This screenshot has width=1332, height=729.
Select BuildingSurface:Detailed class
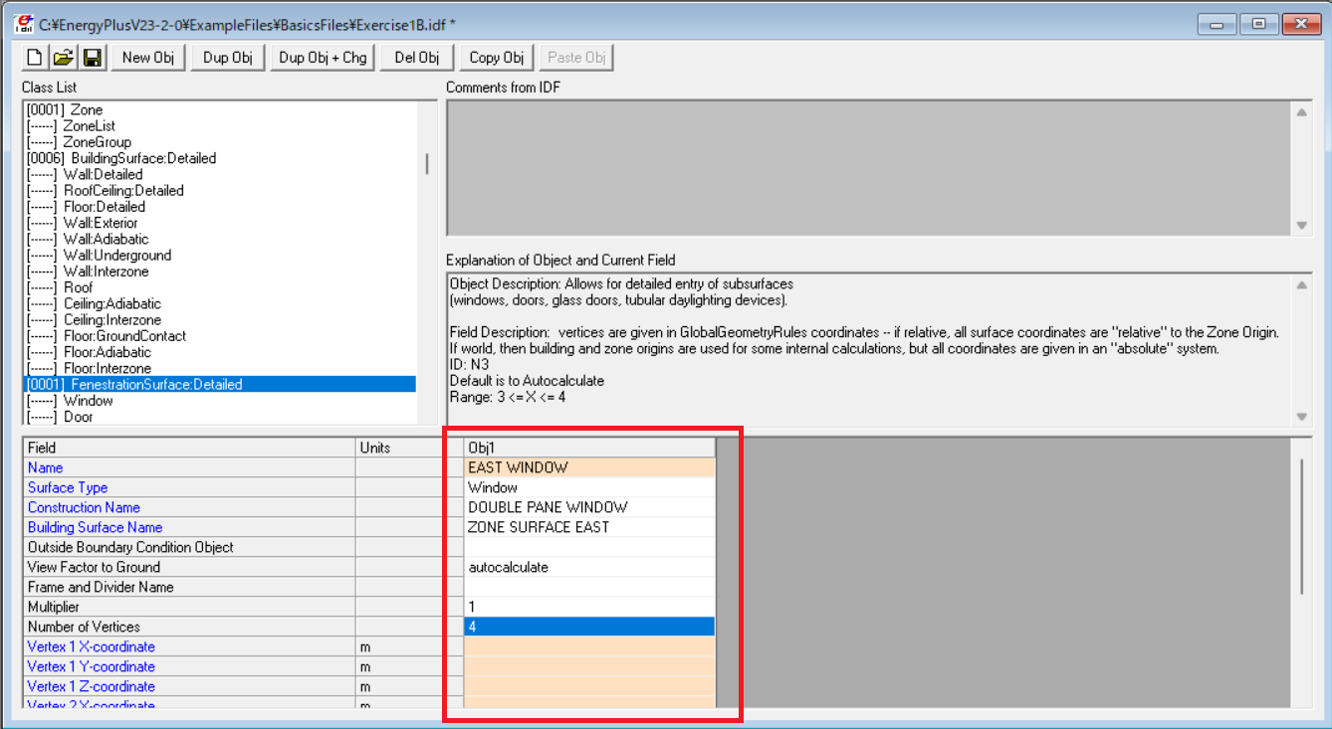pos(220,158)
